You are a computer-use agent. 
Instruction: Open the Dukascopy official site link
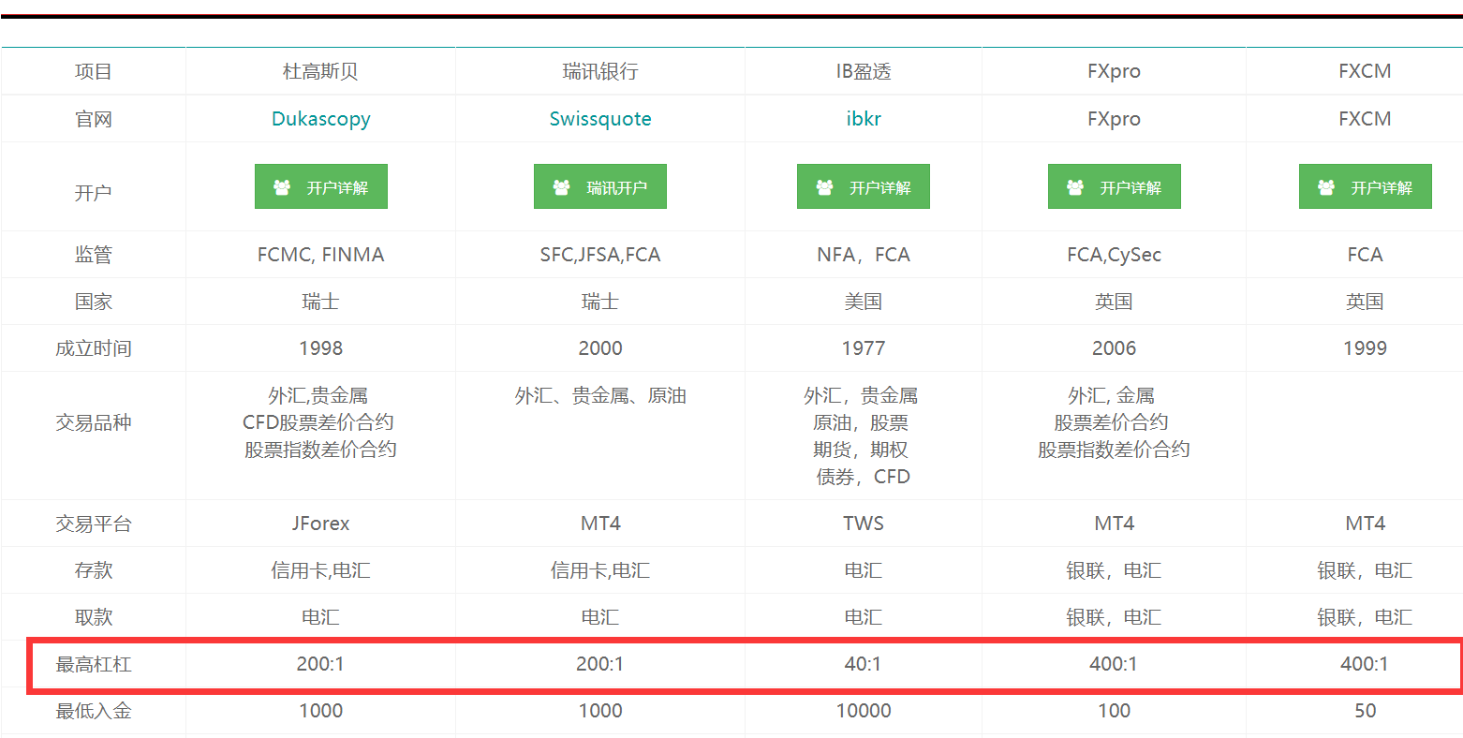(320, 119)
